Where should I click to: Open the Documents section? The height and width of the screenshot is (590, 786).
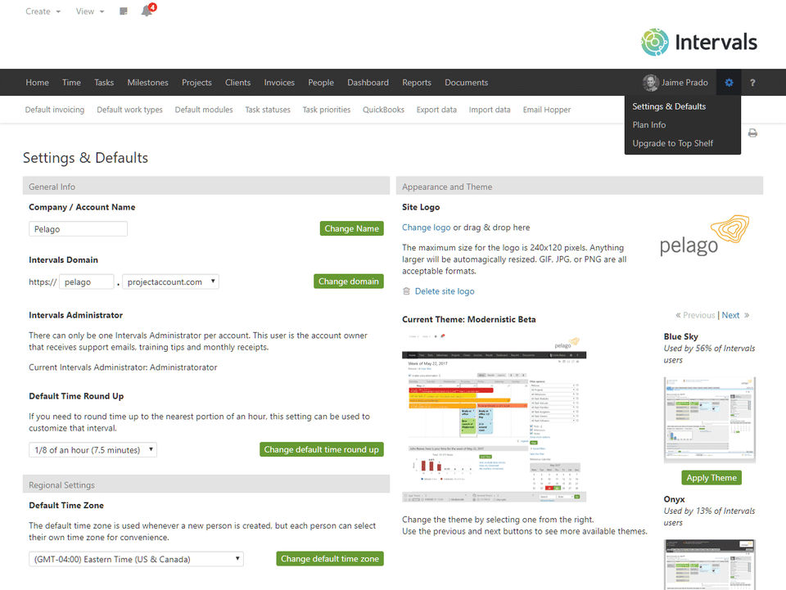click(x=466, y=83)
